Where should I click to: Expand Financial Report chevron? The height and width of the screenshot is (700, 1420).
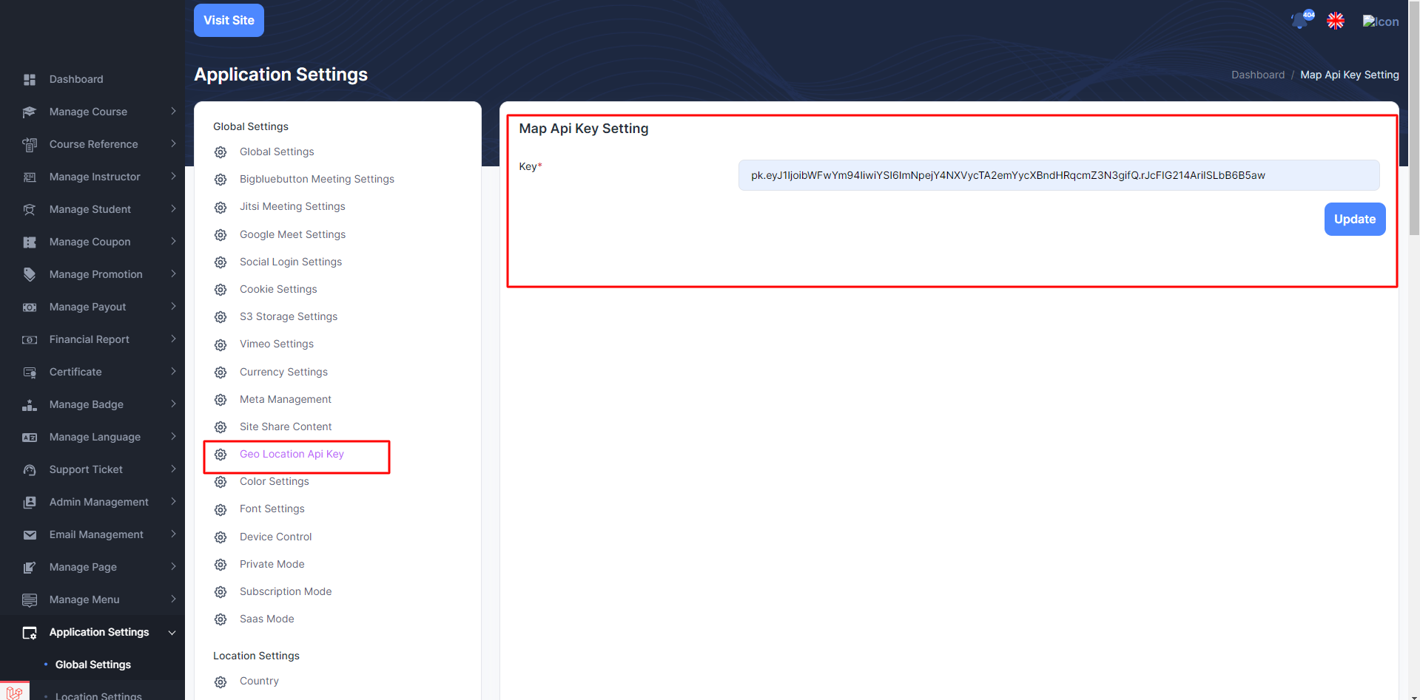pyautogui.click(x=173, y=339)
